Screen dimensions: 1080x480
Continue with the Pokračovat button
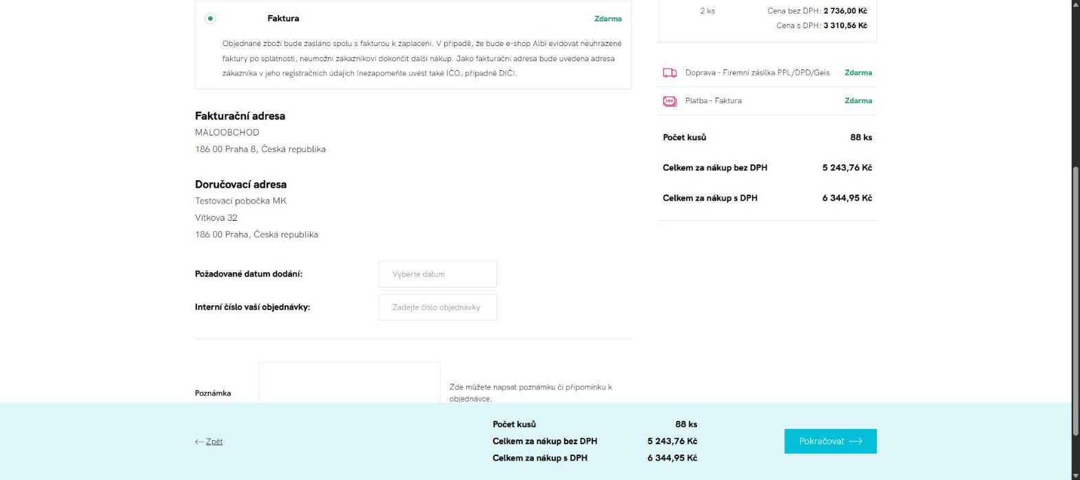click(830, 441)
